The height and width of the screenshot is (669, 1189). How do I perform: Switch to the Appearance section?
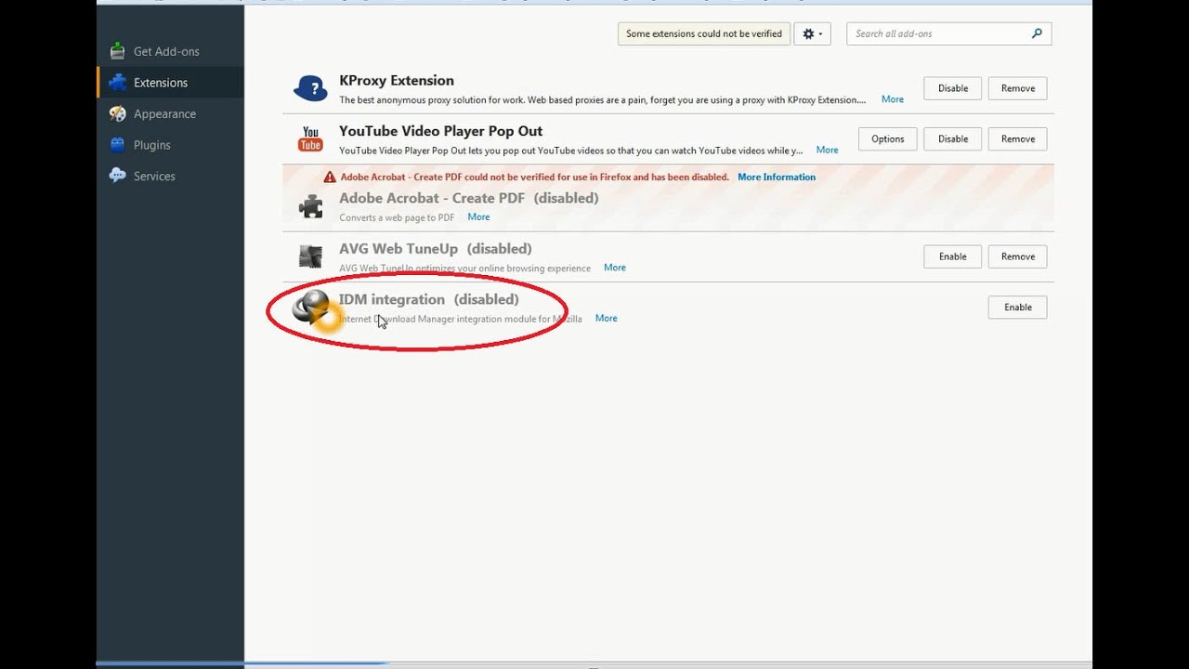click(170, 113)
